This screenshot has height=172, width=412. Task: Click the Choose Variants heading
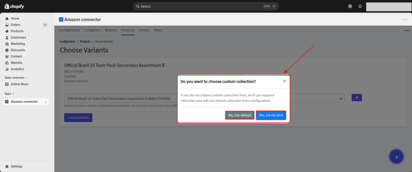coord(84,50)
